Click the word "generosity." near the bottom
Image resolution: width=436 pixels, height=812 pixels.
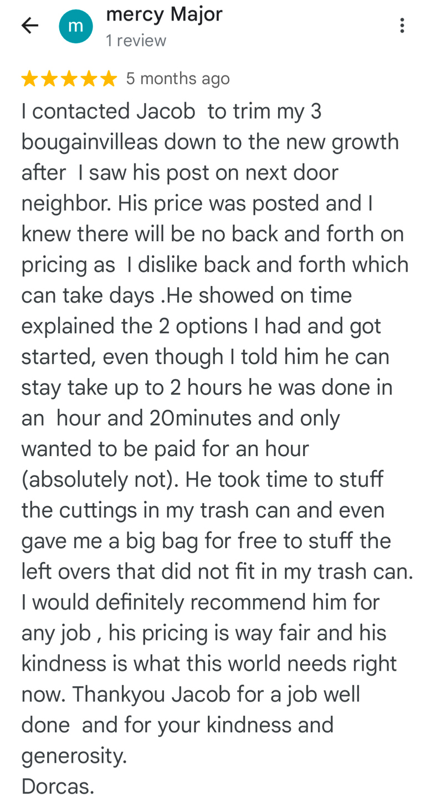point(74,755)
